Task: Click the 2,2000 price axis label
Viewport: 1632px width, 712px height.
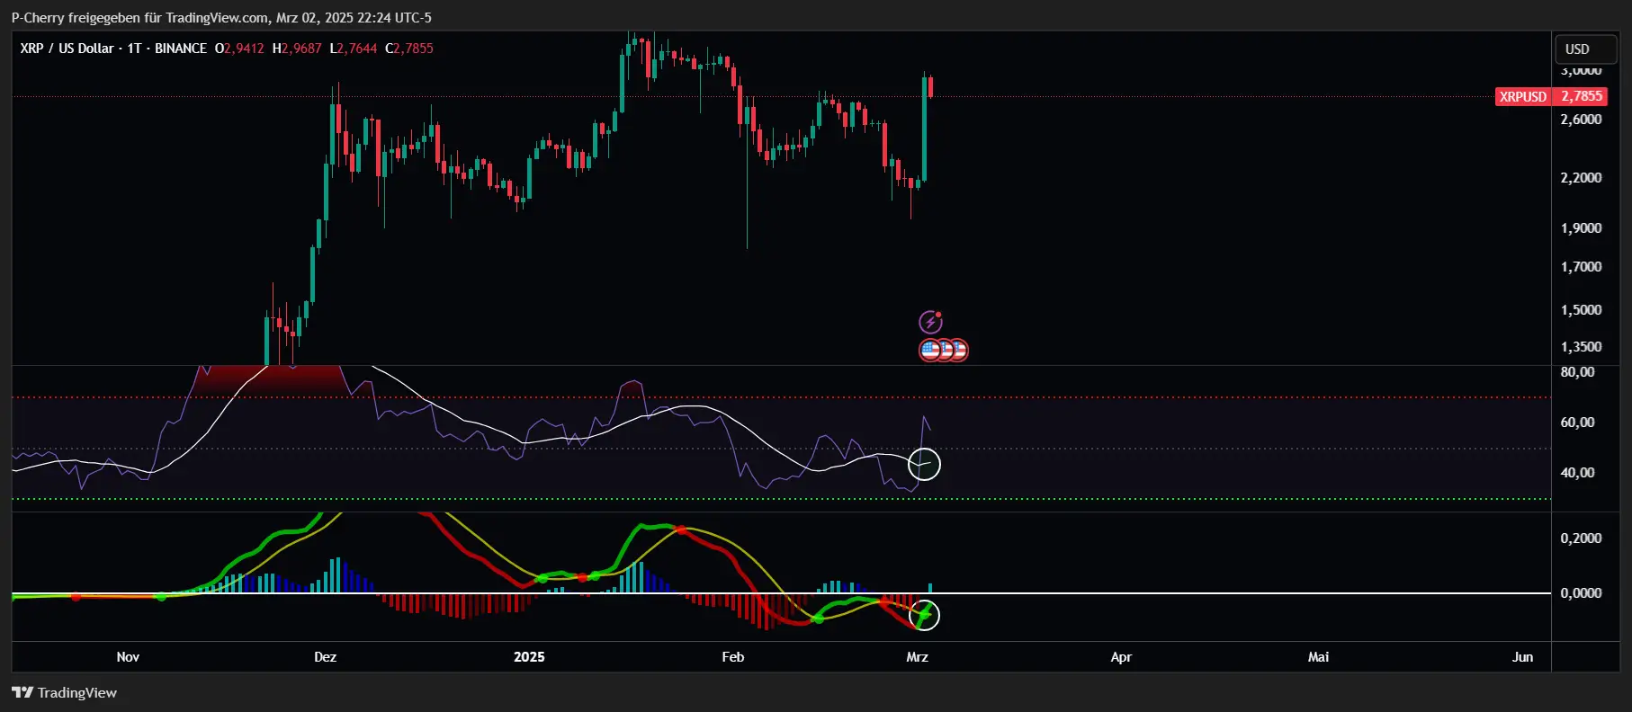Action: coord(1581,178)
